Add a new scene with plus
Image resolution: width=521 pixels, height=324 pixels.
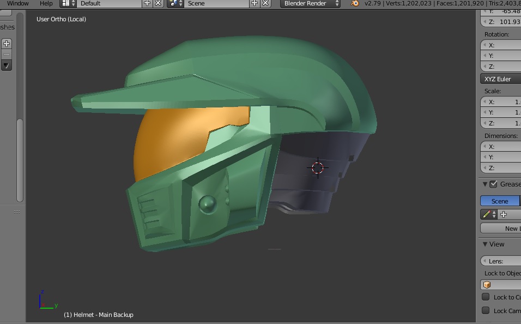pos(255,3)
